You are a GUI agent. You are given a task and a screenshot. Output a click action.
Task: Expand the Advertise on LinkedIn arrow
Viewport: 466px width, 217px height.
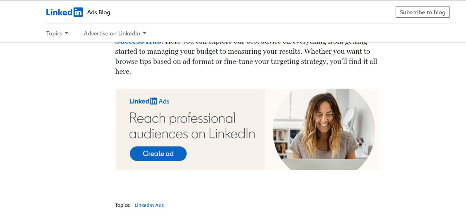point(144,33)
